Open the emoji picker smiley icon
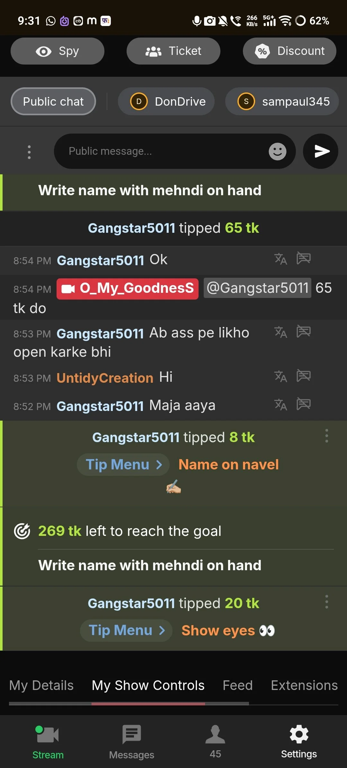The height and width of the screenshot is (768, 347). (x=277, y=151)
